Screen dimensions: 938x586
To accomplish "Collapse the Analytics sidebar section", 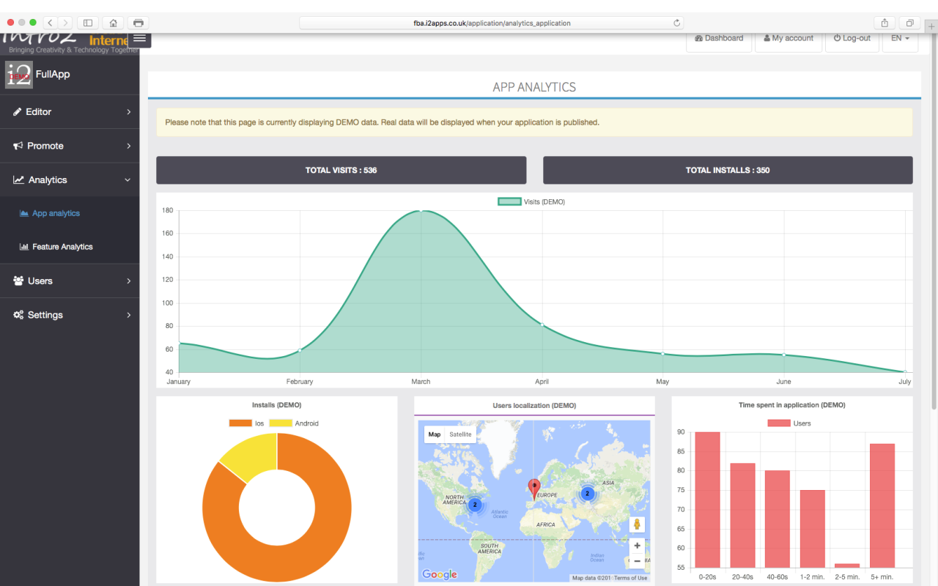I will (x=70, y=180).
